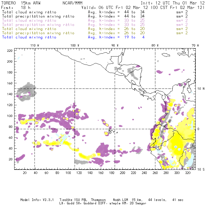Select the "NCAR/MMM" header label
Image resolution: width=206 pixels, height=206 pixels.
[73, 3]
